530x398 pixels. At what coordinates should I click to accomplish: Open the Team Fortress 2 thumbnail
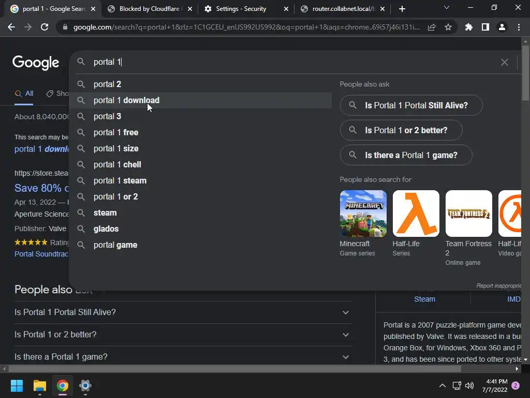click(x=468, y=213)
